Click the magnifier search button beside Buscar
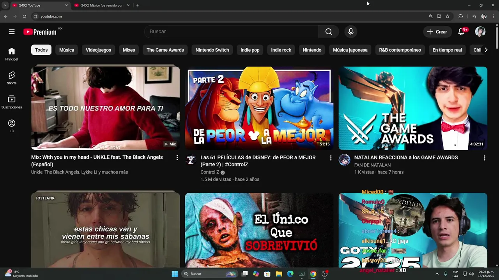Viewport: 499px width, 280px height. 329,31
